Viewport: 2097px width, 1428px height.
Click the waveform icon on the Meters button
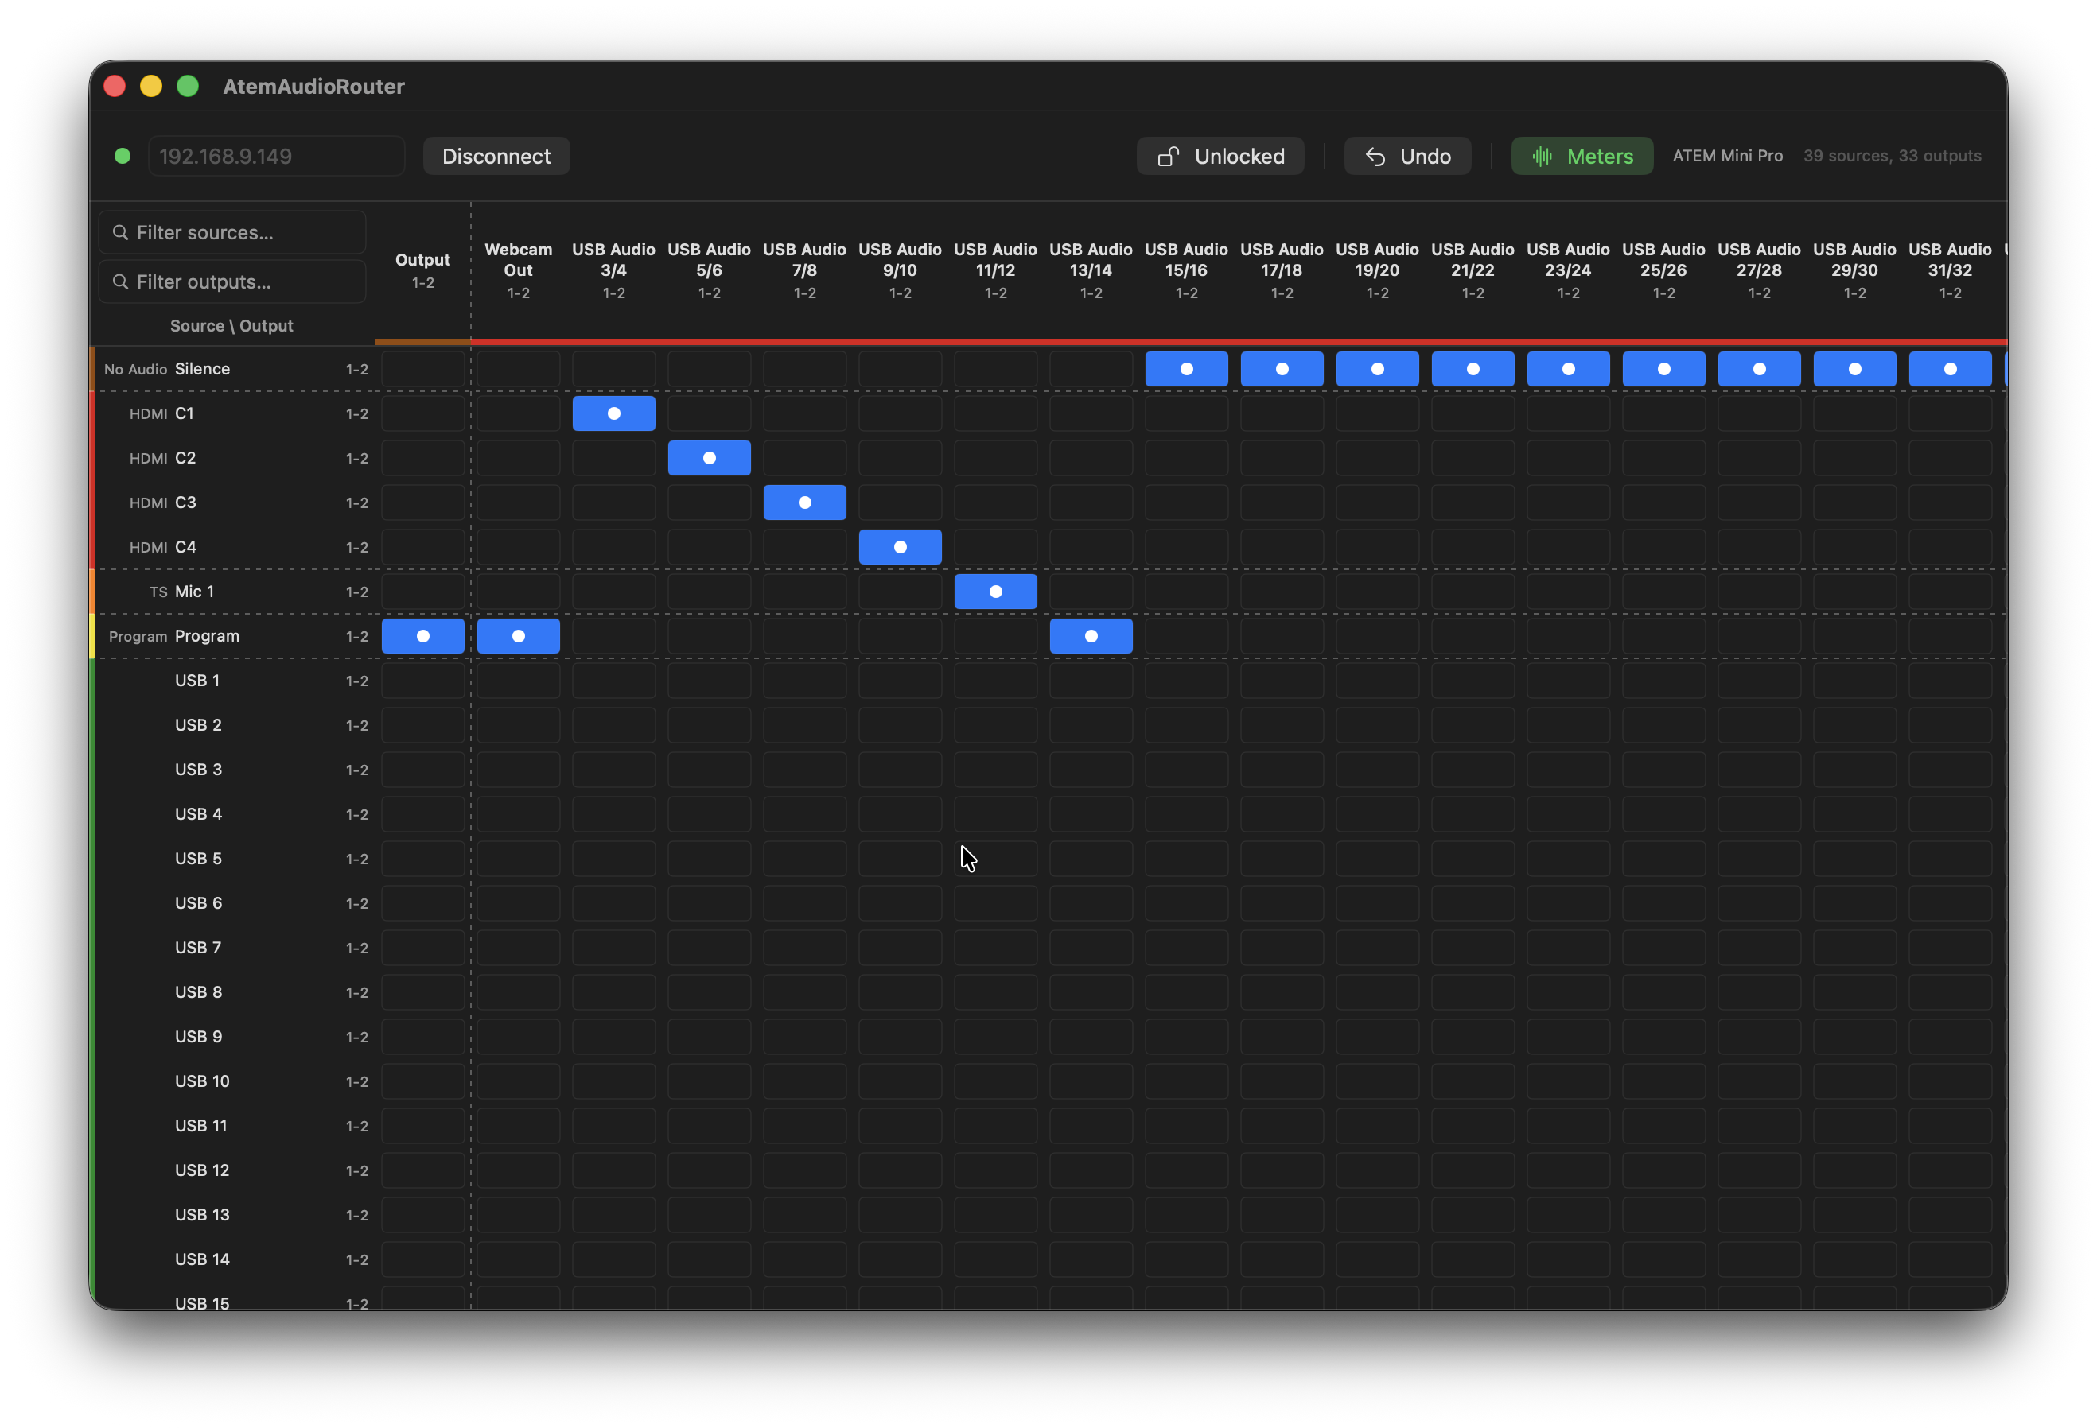tap(1541, 155)
